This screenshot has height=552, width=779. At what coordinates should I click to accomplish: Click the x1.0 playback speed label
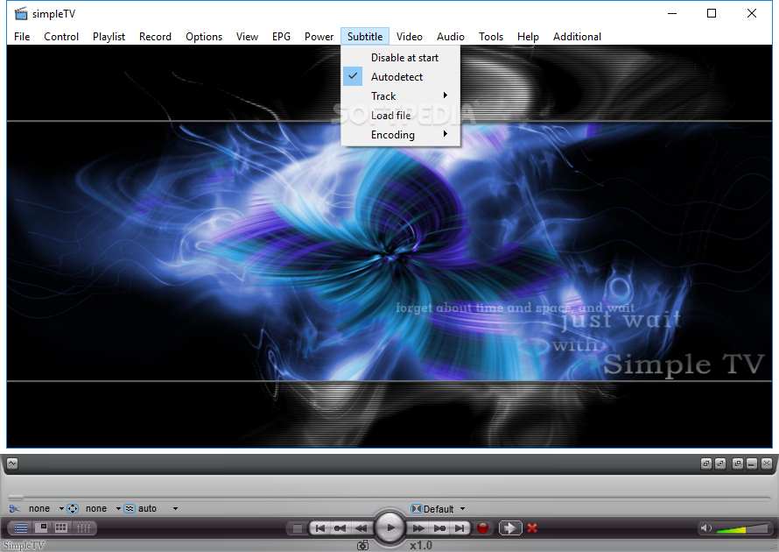tap(421, 546)
